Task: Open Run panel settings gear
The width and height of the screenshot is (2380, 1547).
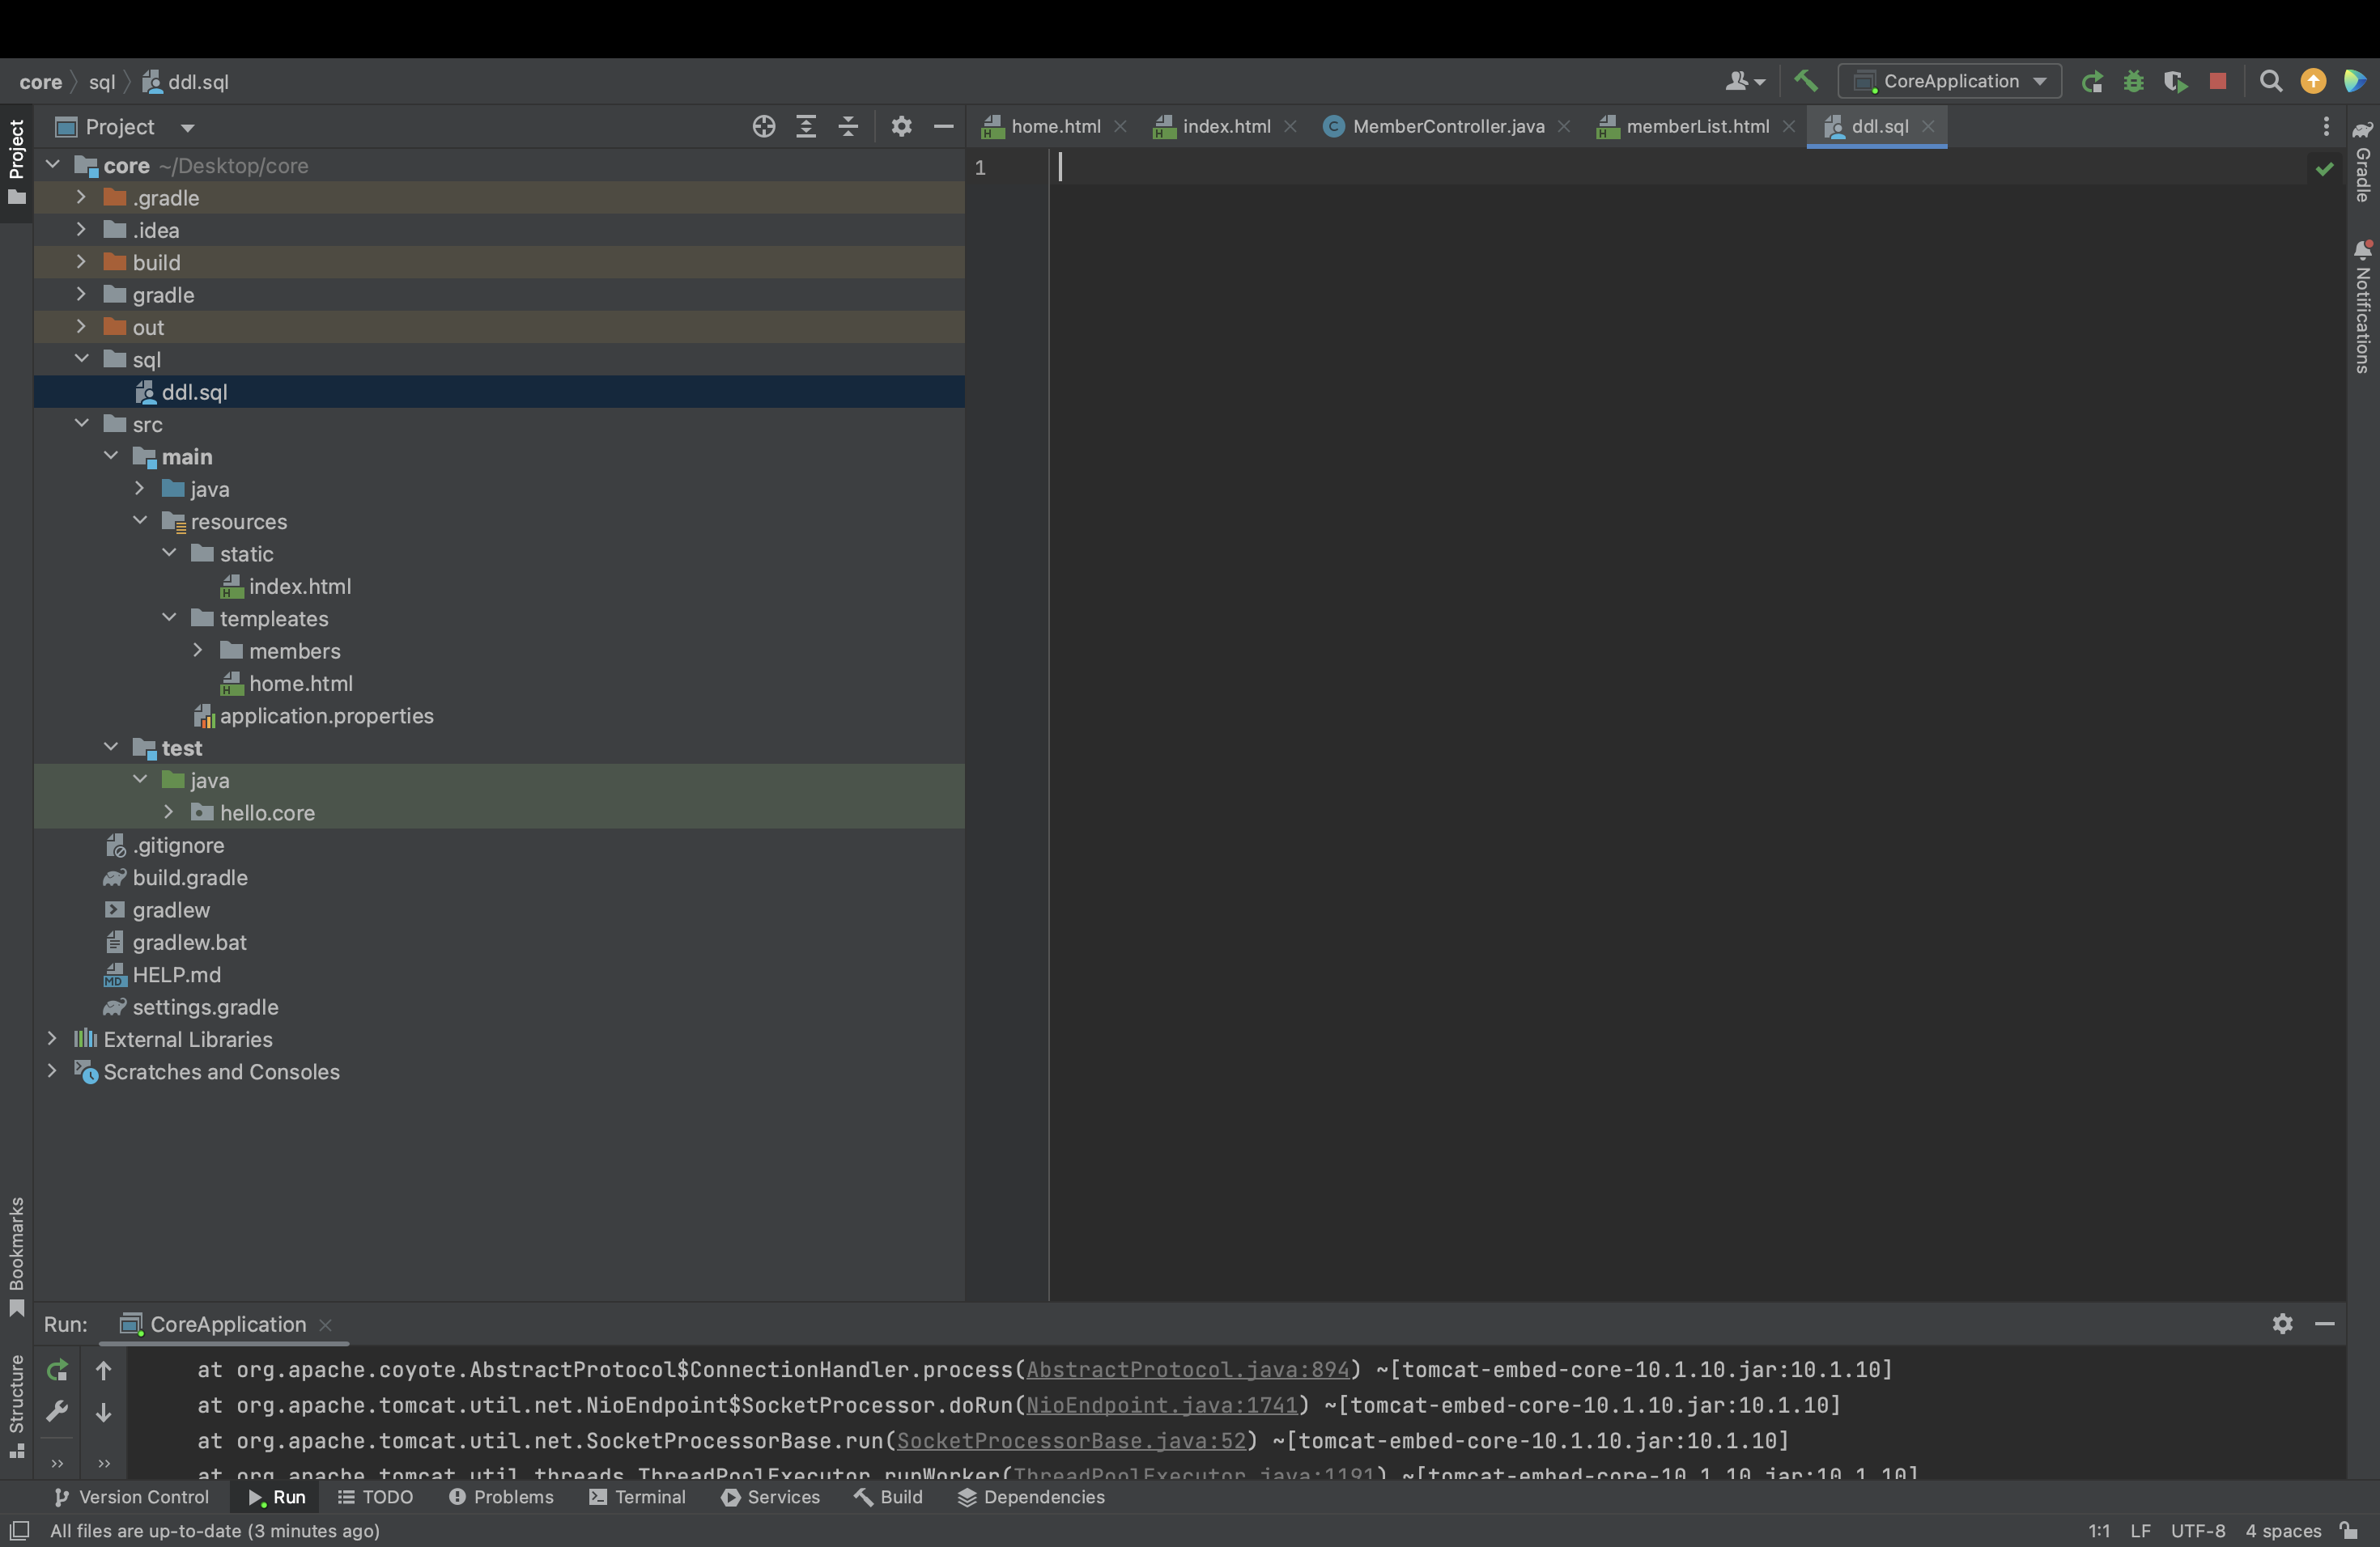Action: pos(2282,1323)
